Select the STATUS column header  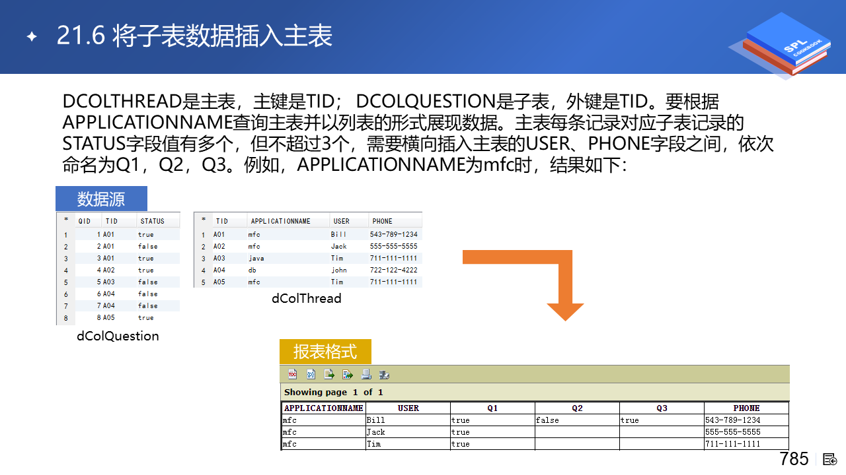[153, 221]
